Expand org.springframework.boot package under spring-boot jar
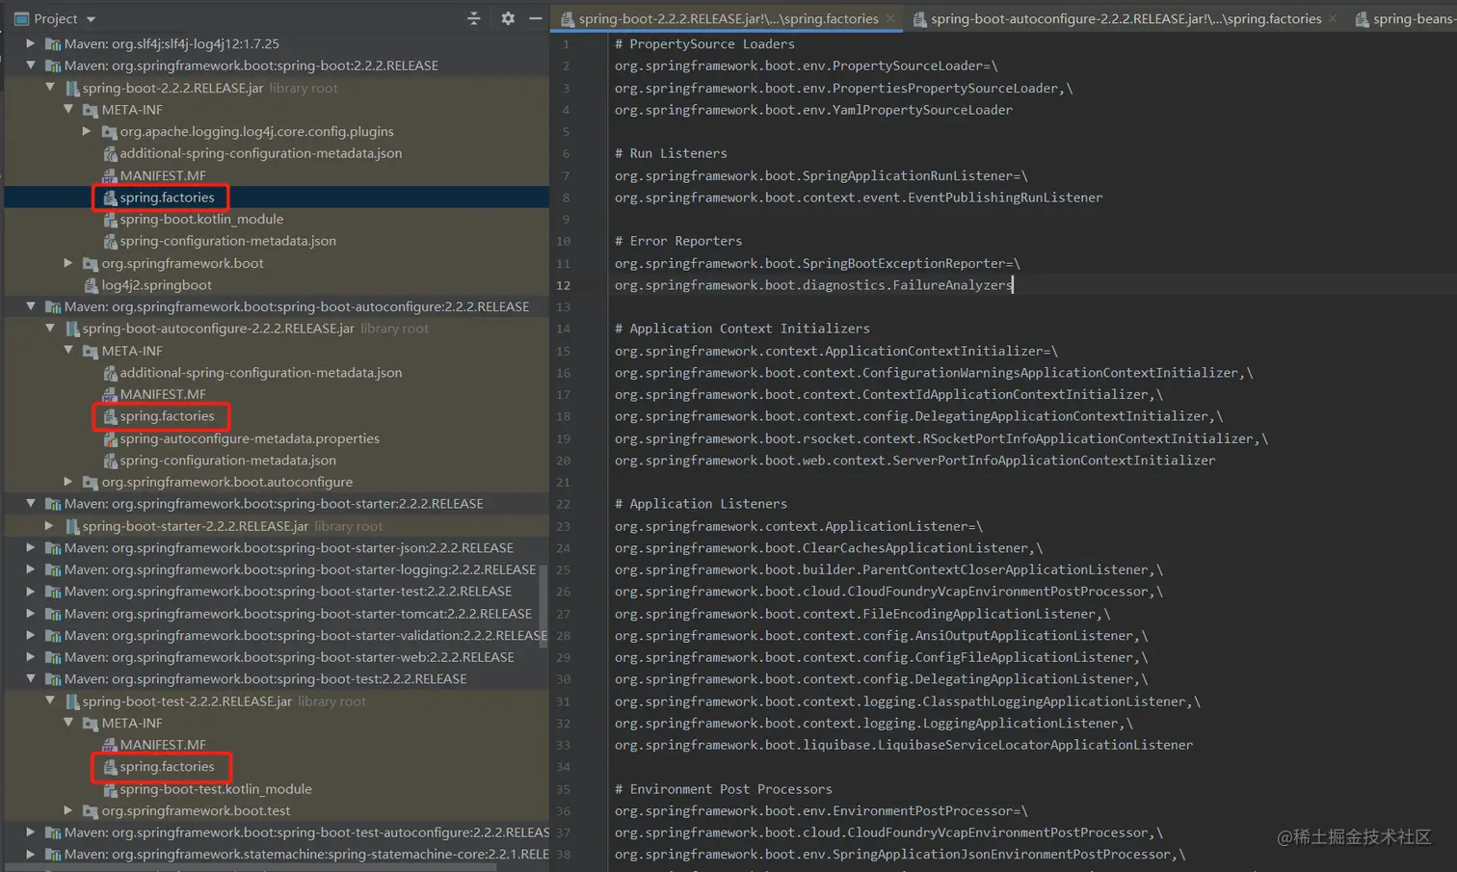The height and width of the screenshot is (872, 1457). [68, 263]
